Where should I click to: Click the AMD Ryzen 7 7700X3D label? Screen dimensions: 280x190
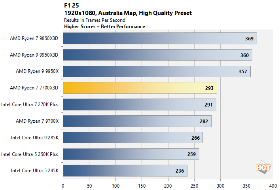coord(34,88)
